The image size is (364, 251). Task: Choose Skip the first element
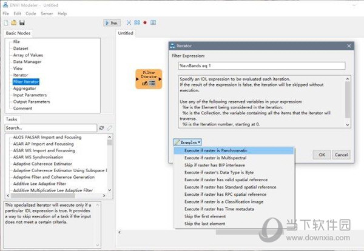pos(234,216)
